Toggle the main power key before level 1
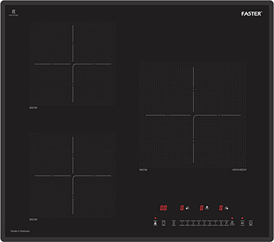Viewport: 274px width, 242px height. (173, 223)
